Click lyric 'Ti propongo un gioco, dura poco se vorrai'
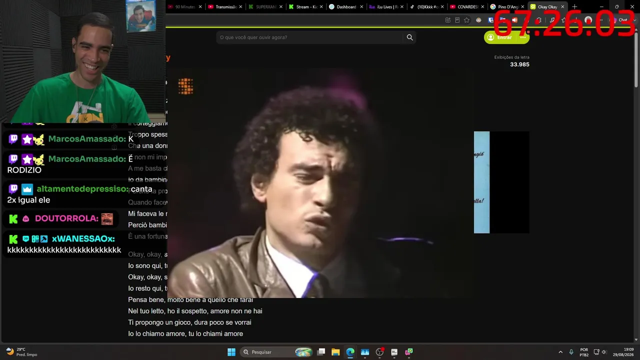The width and height of the screenshot is (640, 360). point(189,322)
